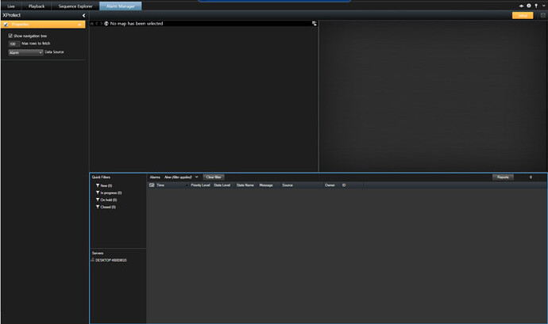Click the map options icon at map top right
548x324 pixels.
(315, 24)
